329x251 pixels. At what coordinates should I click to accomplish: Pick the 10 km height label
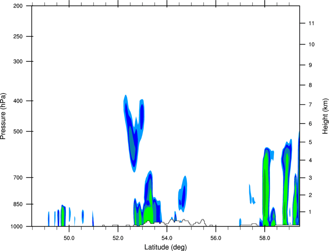pos(311,44)
